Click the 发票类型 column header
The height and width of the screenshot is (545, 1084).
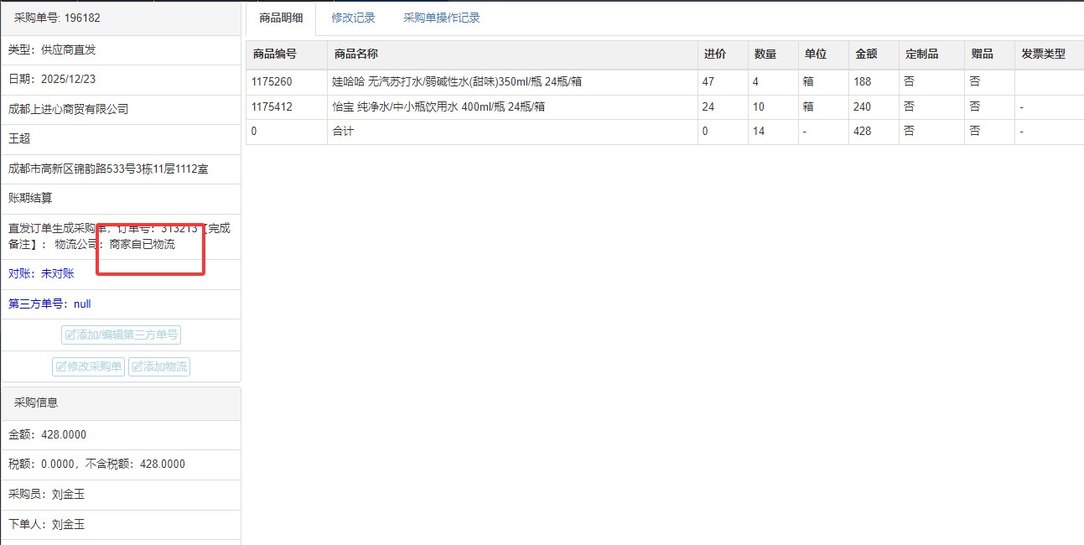pos(1043,54)
